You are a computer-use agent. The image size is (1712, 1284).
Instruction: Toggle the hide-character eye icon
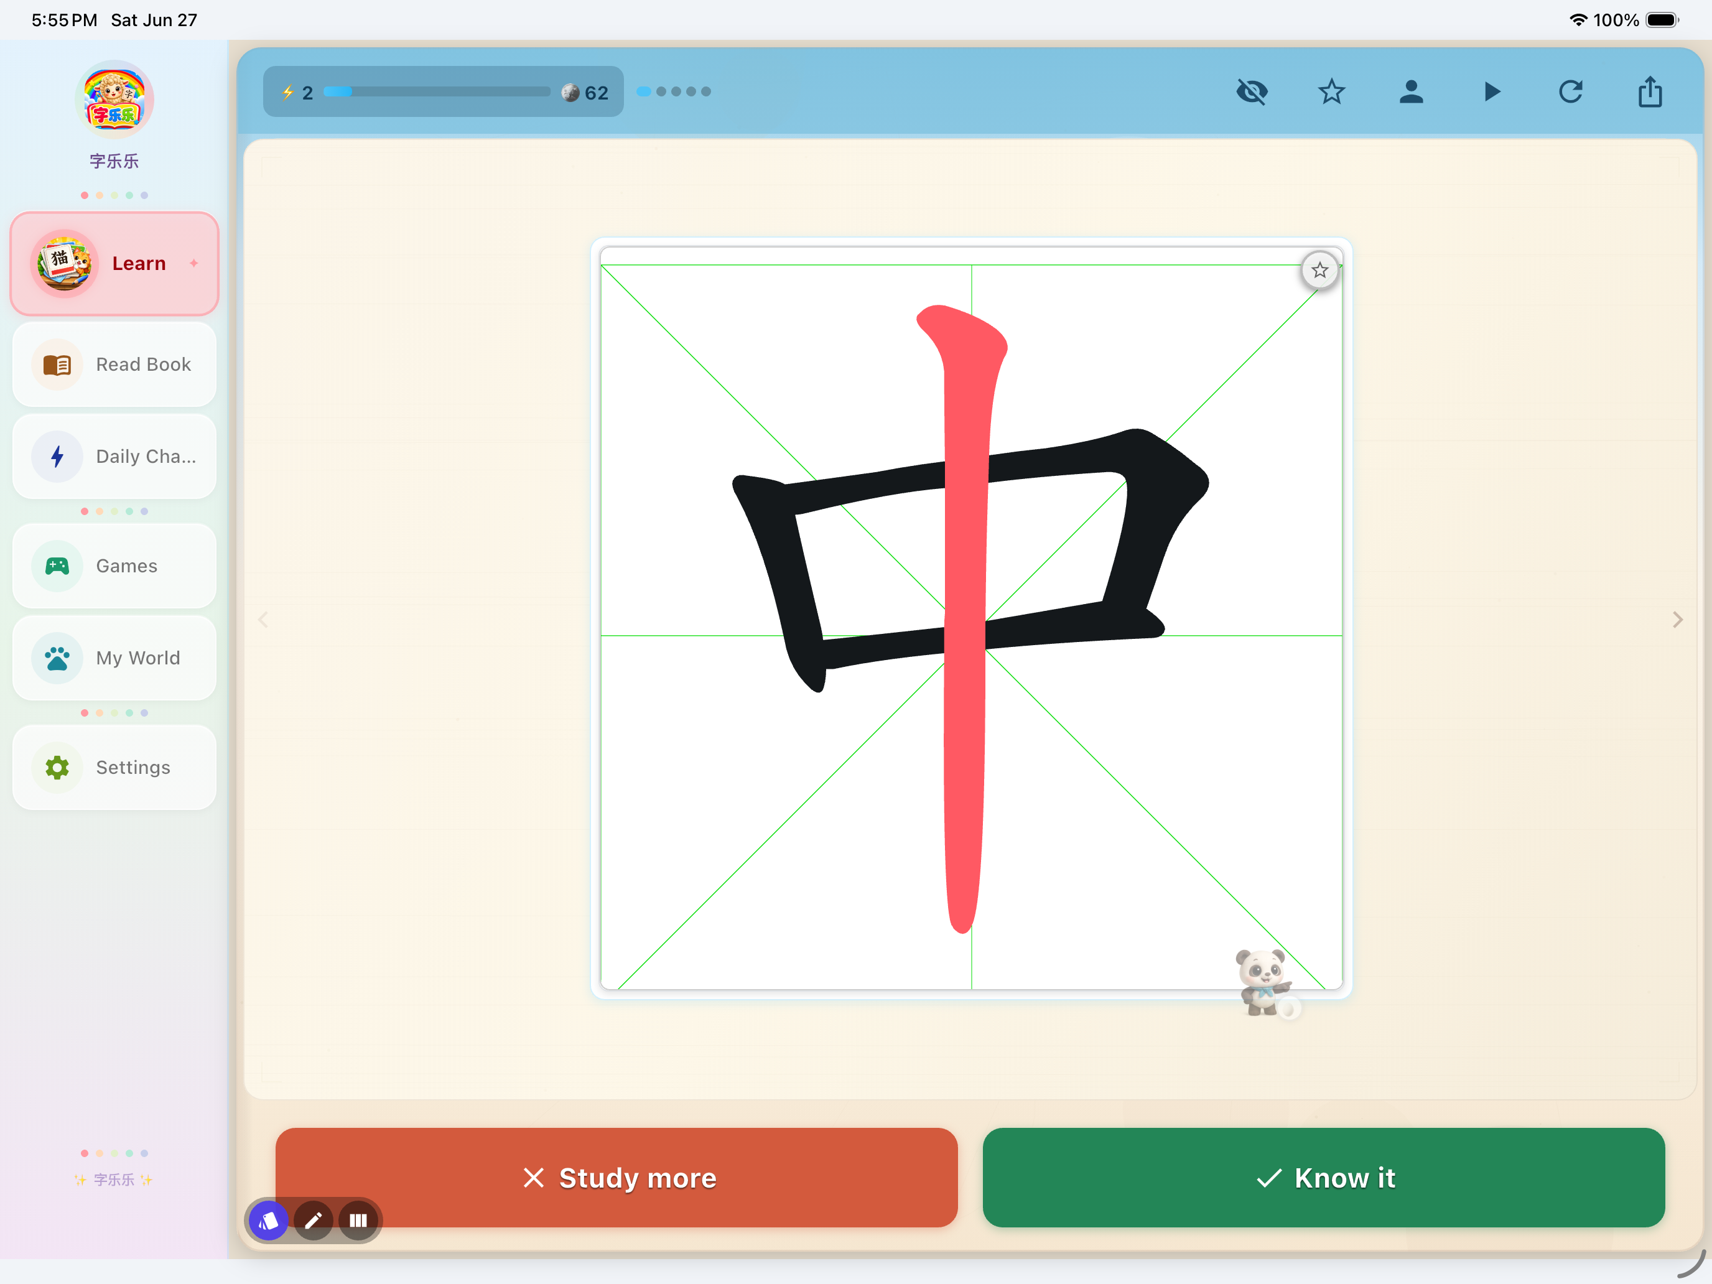[x=1252, y=92]
